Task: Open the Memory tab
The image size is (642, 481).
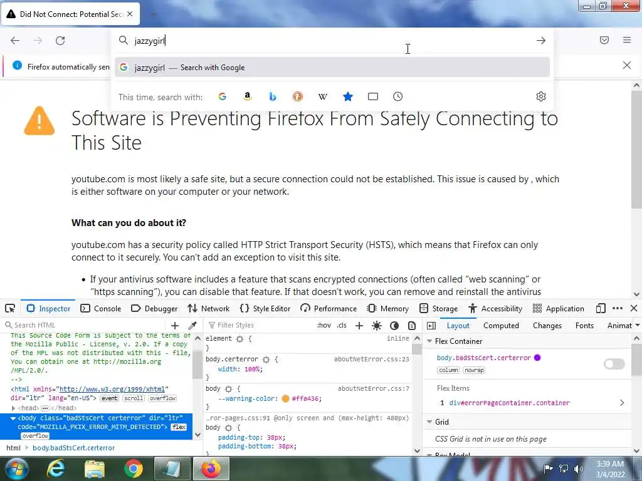Action: [x=388, y=308]
